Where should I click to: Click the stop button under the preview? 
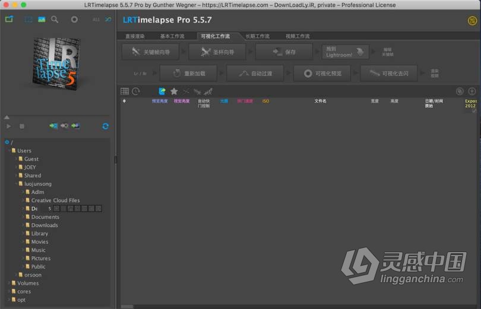click(x=22, y=126)
